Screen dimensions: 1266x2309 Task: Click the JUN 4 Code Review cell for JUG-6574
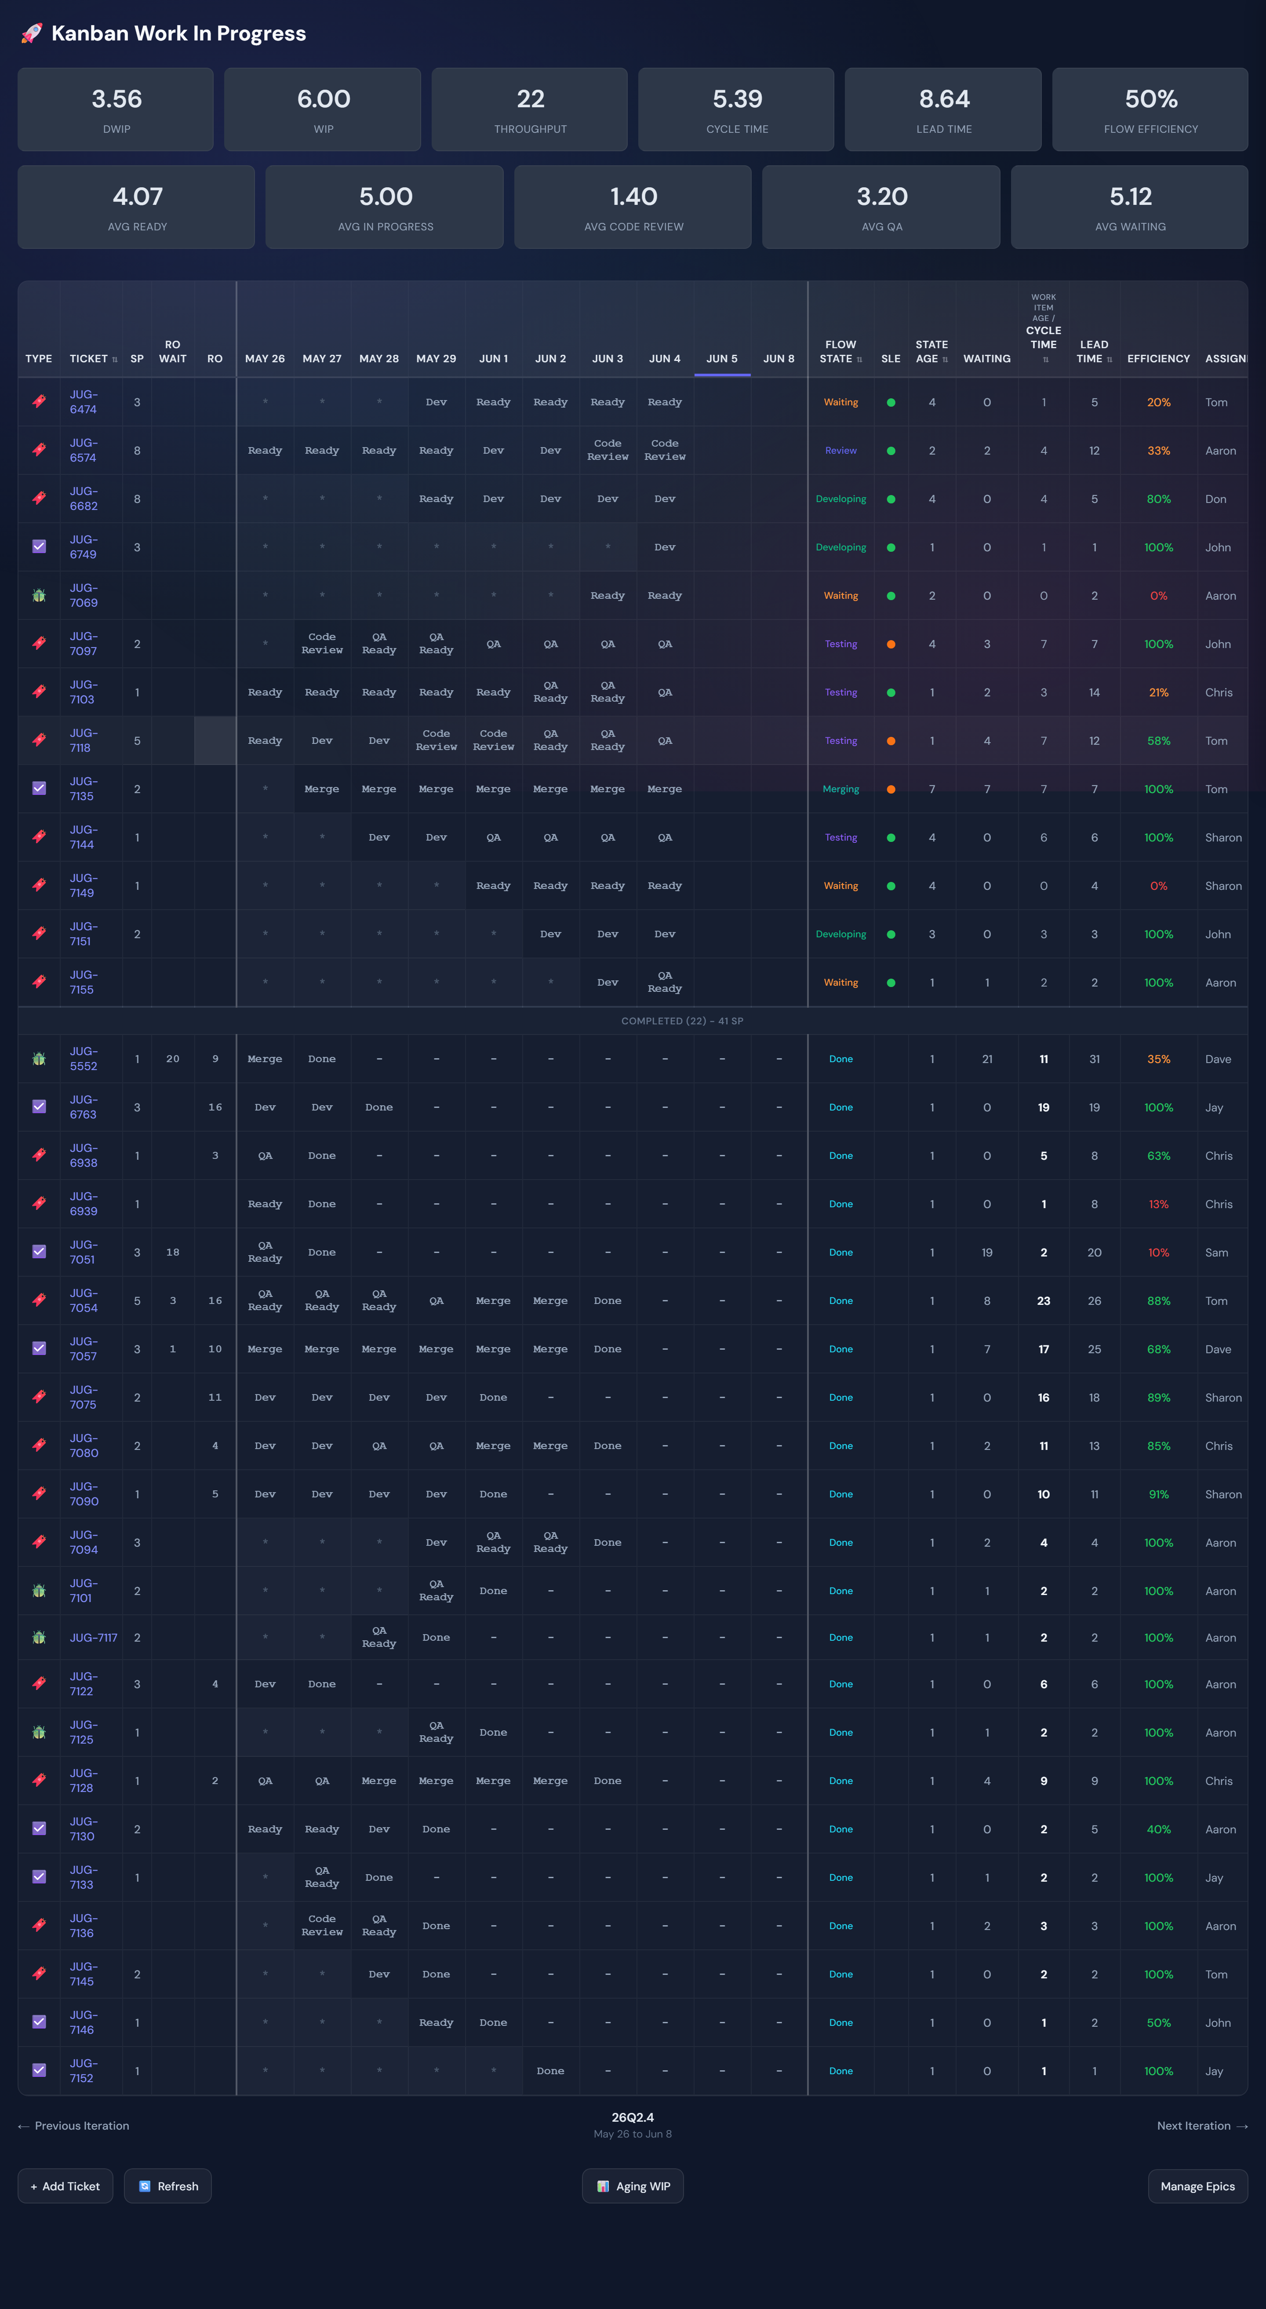(665, 450)
